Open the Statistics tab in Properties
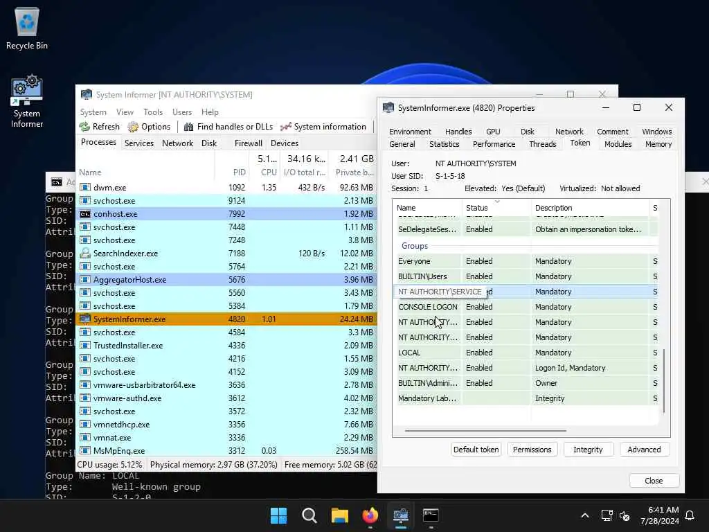Viewport: 709px width, 532px height. (x=444, y=144)
